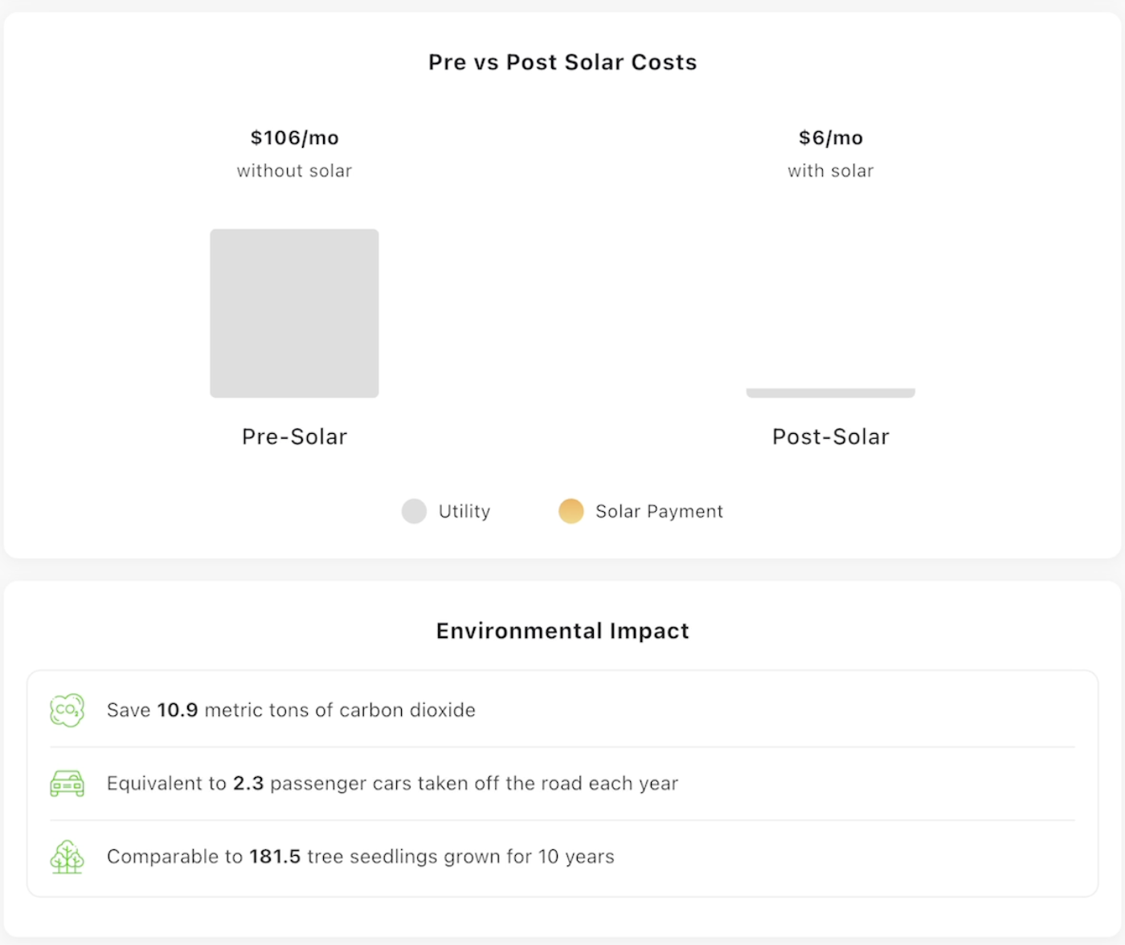The height and width of the screenshot is (945, 1125).
Task: Click the Solar Payment legend label
Action: click(659, 511)
